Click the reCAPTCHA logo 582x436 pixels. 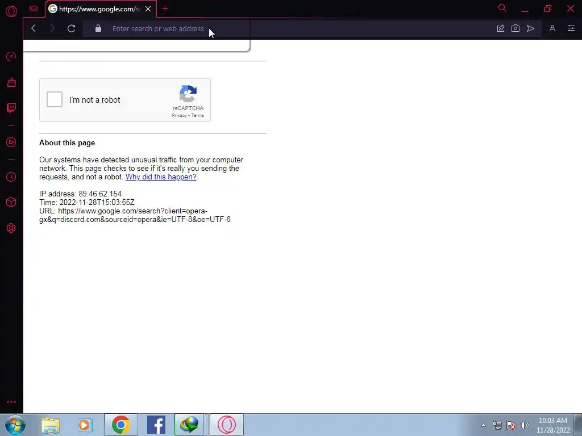(188, 94)
